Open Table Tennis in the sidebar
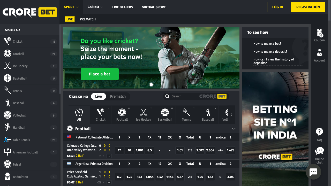The image size is (331, 186). coord(30,140)
